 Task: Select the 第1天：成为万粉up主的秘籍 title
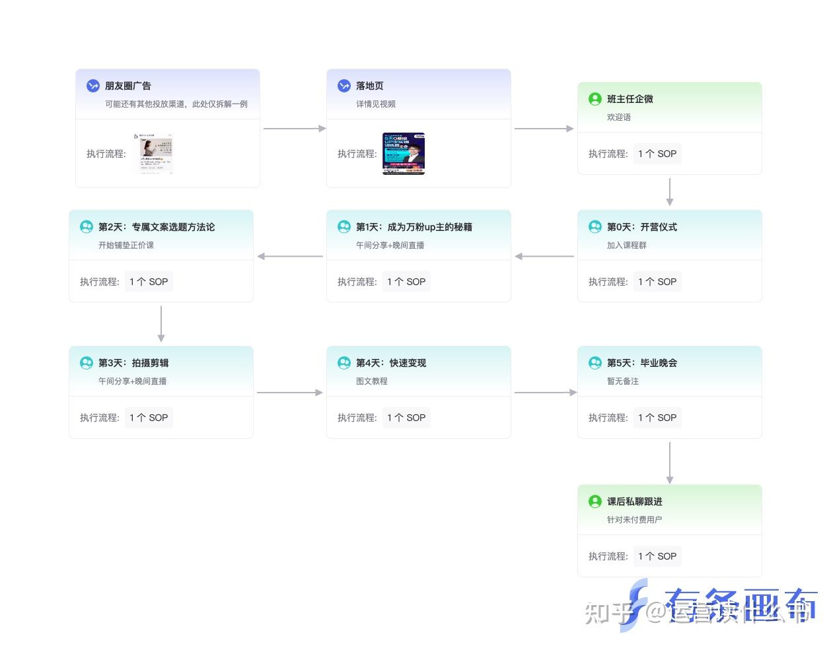414,227
